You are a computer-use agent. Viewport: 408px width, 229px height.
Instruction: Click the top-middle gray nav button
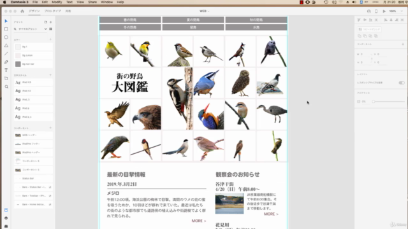(x=193, y=20)
